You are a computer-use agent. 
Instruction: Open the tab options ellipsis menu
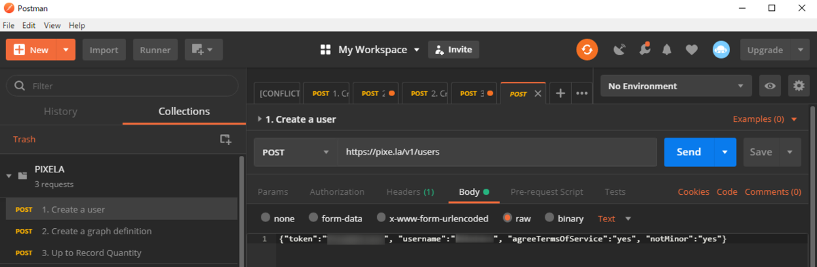(x=581, y=93)
